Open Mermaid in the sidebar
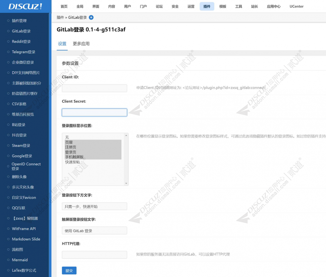This screenshot has width=326, height=277. click(20, 260)
